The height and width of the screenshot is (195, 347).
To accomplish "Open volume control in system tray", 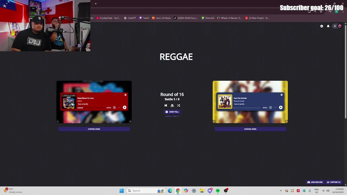I will coord(328,191).
